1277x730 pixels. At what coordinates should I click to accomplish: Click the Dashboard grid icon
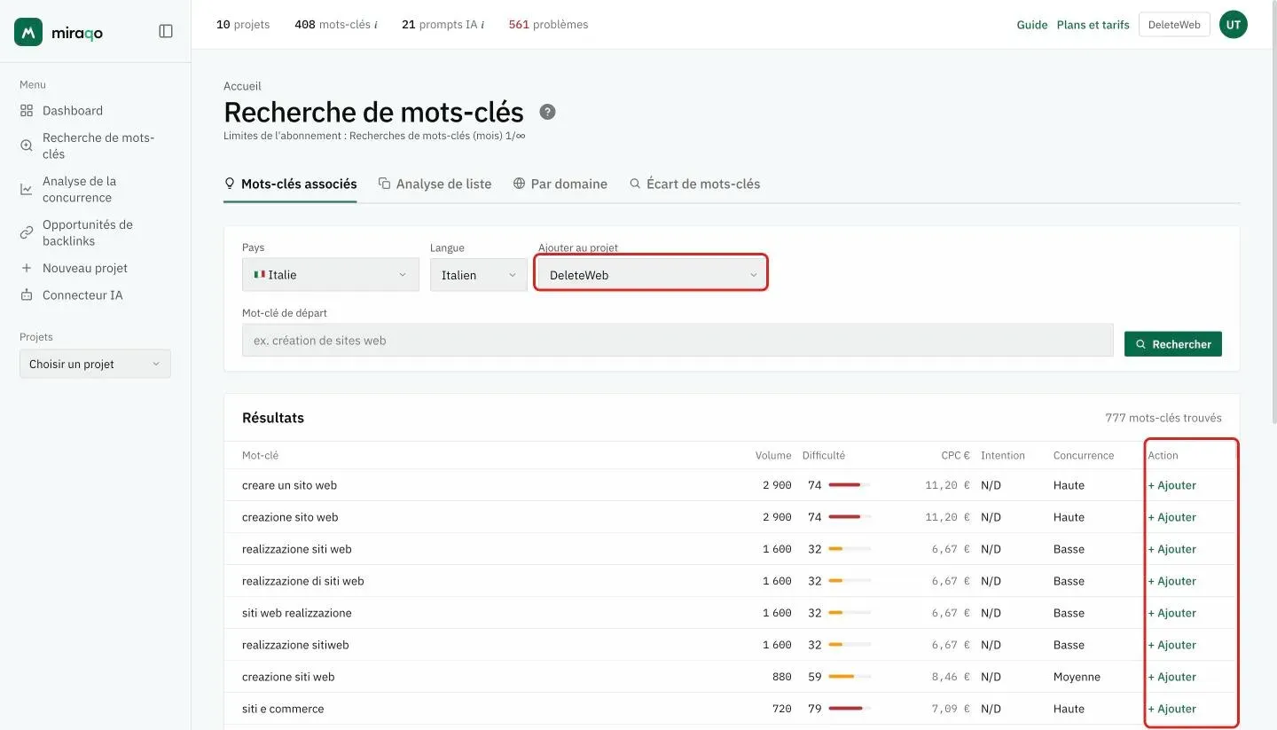[27, 111]
